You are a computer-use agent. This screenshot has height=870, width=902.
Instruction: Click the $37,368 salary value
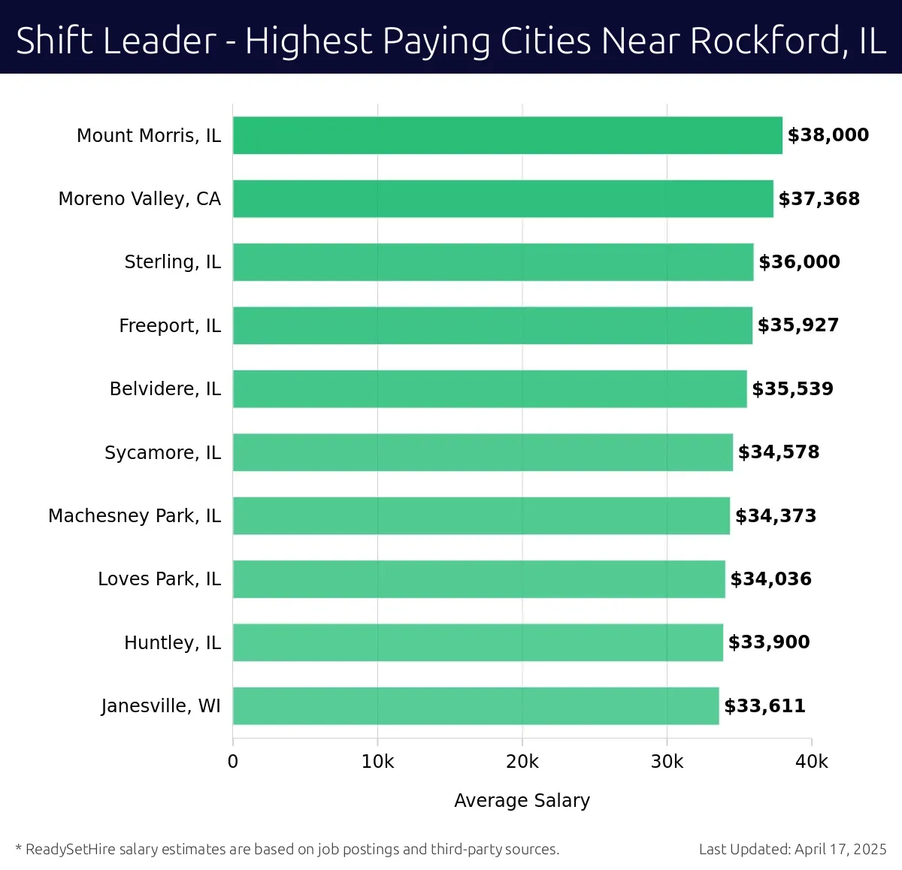pyautogui.click(x=819, y=199)
